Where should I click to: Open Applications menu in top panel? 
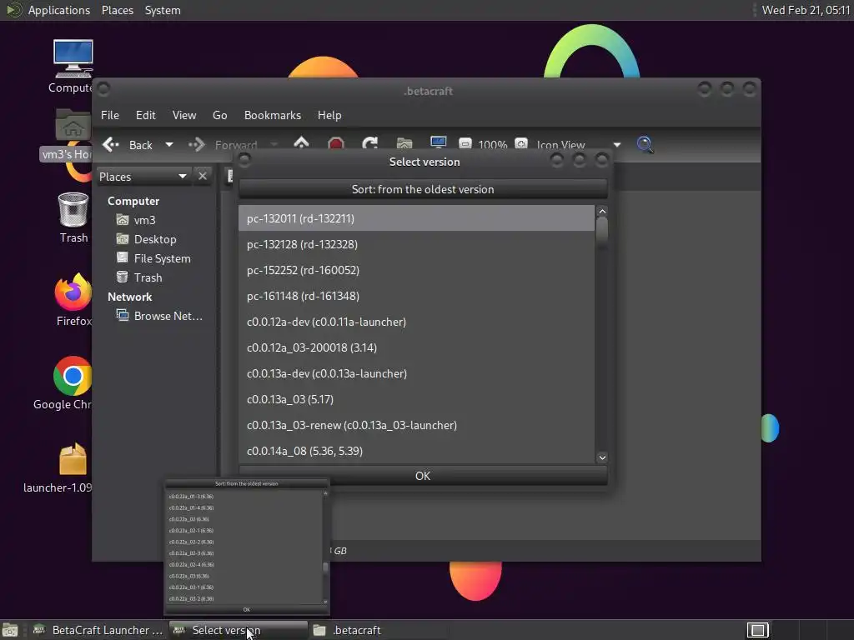point(59,10)
